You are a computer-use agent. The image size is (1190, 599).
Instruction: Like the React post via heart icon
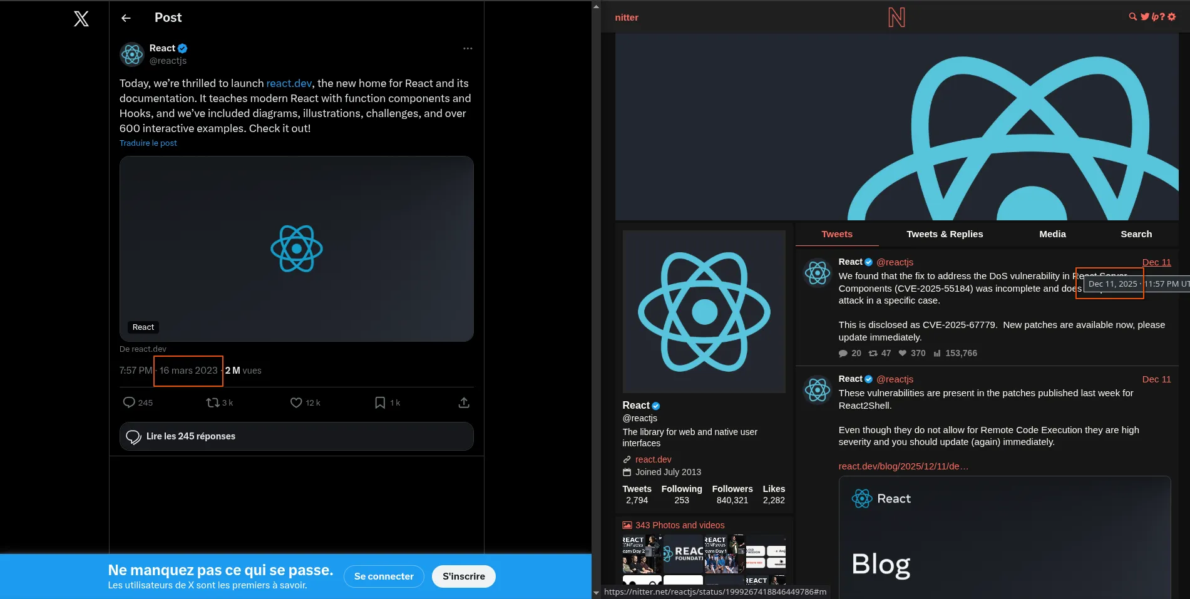[x=296, y=402]
